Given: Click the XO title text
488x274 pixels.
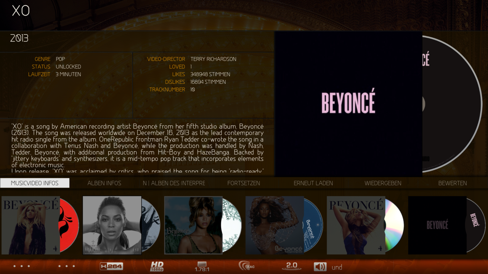Looking at the screenshot, I should [21, 11].
